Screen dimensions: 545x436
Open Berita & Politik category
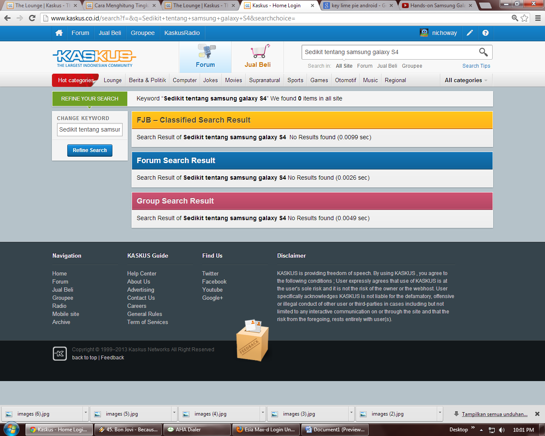click(147, 80)
